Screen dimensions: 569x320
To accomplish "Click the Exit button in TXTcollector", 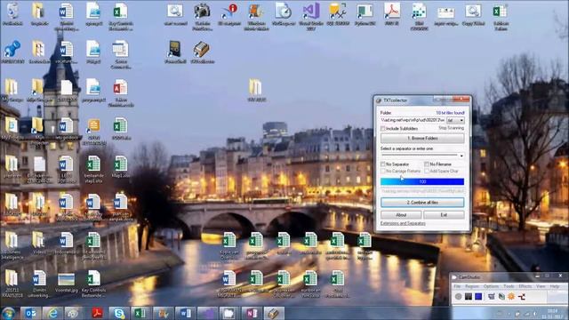I will (444, 215).
